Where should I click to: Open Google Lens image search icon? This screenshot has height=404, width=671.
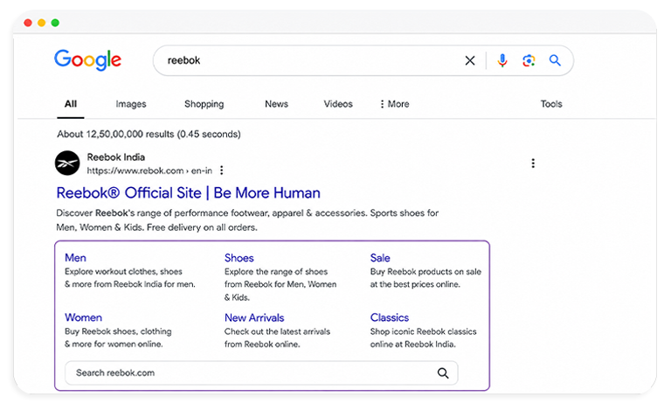click(x=529, y=61)
